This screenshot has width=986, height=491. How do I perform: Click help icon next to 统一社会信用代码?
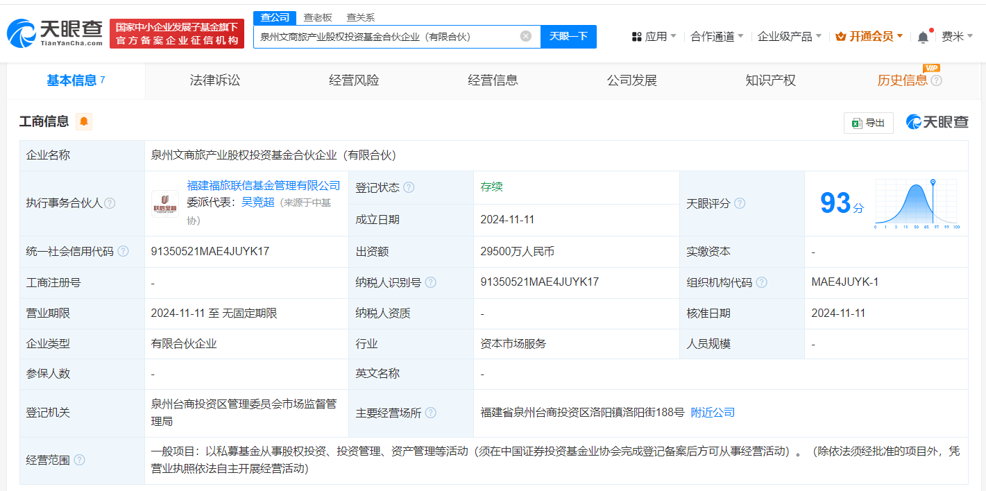coord(124,252)
